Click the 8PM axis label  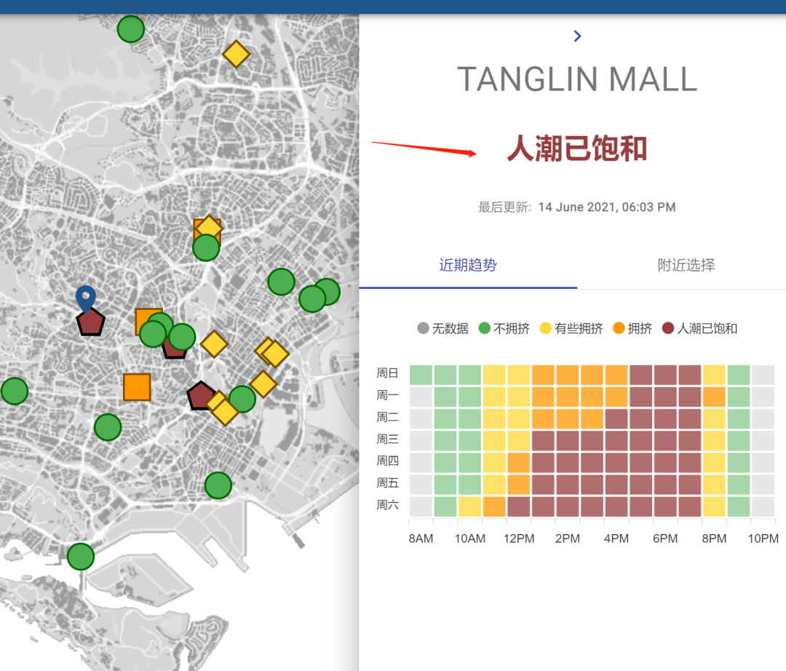714,539
